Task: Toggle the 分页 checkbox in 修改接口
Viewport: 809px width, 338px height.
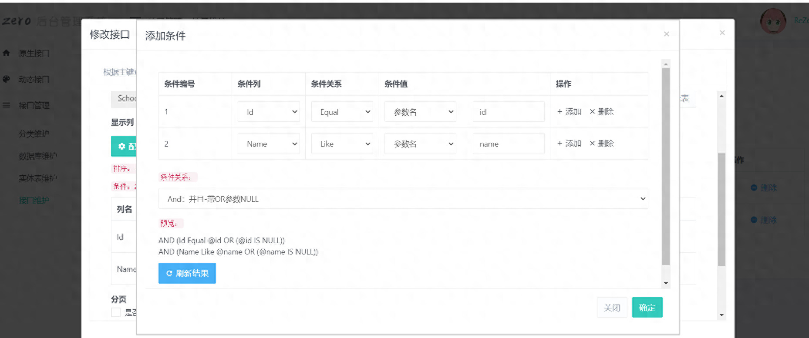Action: (x=116, y=312)
